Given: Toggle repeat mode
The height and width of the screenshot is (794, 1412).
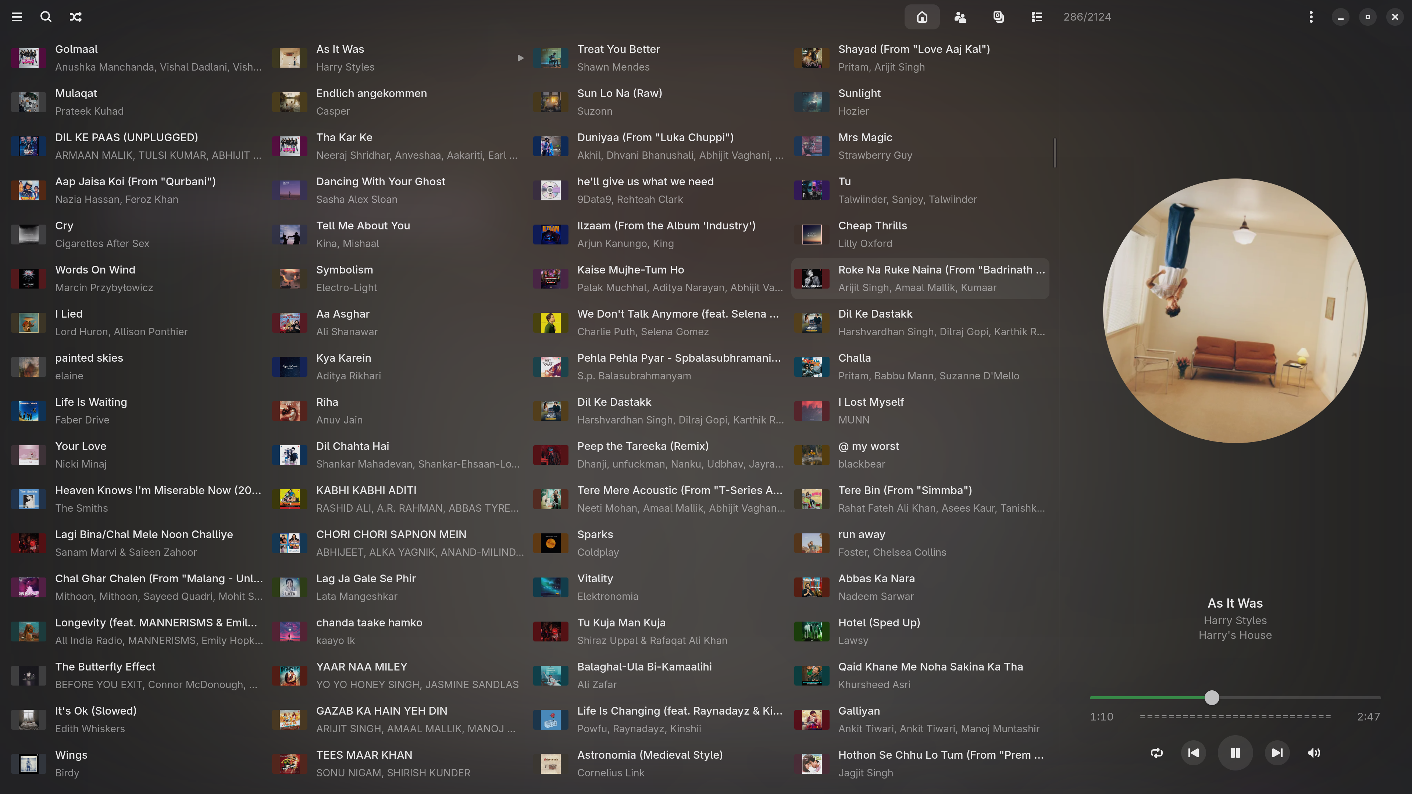Looking at the screenshot, I should [1156, 753].
